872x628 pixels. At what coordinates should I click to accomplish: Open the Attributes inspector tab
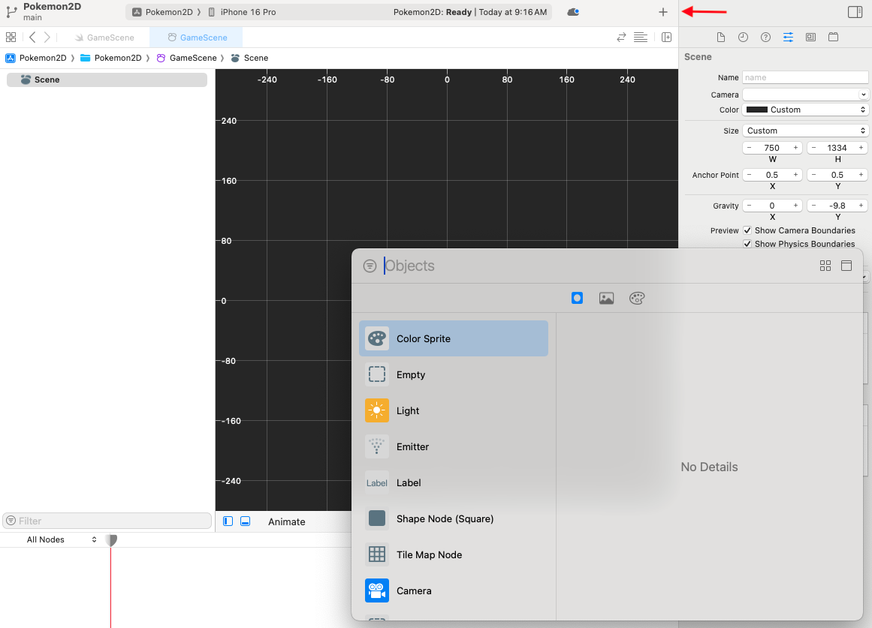point(788,38)
